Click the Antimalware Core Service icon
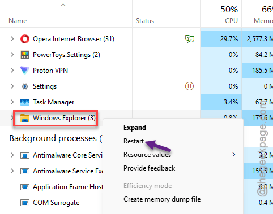Image resolution: width=273 pixels, height=214 pixels. tap(25, 155)
